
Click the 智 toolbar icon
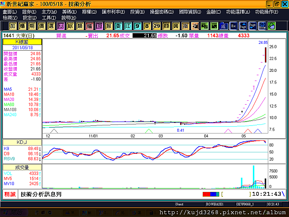point(108,26)
